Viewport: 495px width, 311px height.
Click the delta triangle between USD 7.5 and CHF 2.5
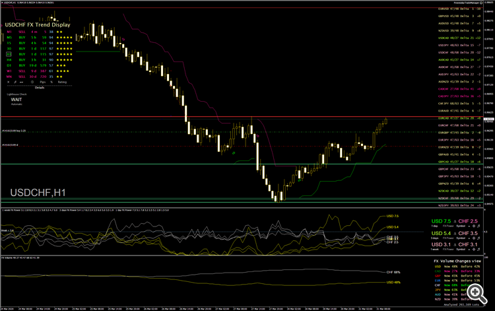click(x=455, y=221)
